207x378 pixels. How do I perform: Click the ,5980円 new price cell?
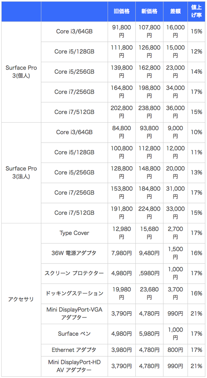click(x=149, y=274)
